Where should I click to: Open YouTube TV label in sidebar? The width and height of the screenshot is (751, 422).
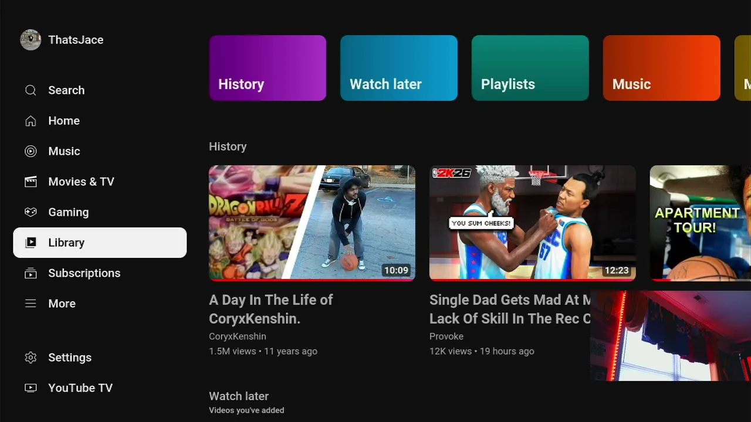point(80,388)
